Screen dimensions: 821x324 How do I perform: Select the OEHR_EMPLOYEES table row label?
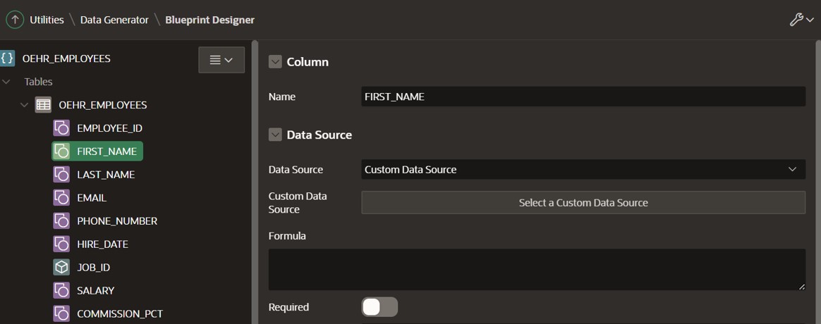pyautogui.click(x=103, y=104)
